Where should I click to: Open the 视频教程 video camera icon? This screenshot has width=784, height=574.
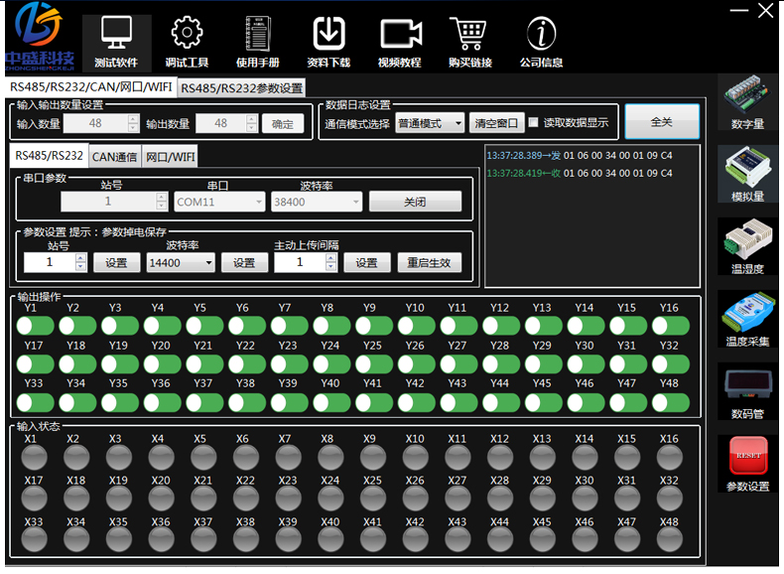[399, 34]
